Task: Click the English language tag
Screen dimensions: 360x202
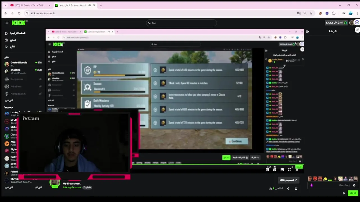Action: point(87,187)
